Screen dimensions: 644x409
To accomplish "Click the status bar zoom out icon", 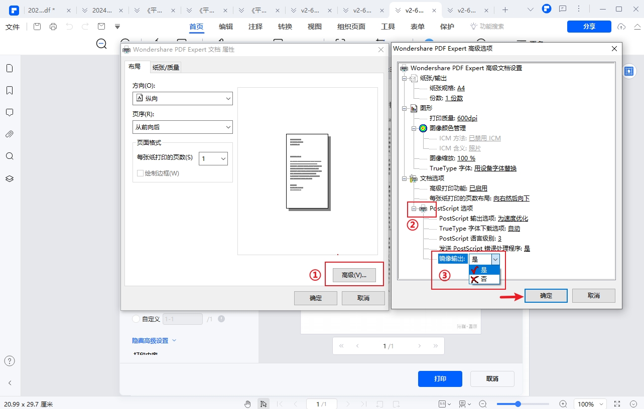I will (x=483, y=404).
